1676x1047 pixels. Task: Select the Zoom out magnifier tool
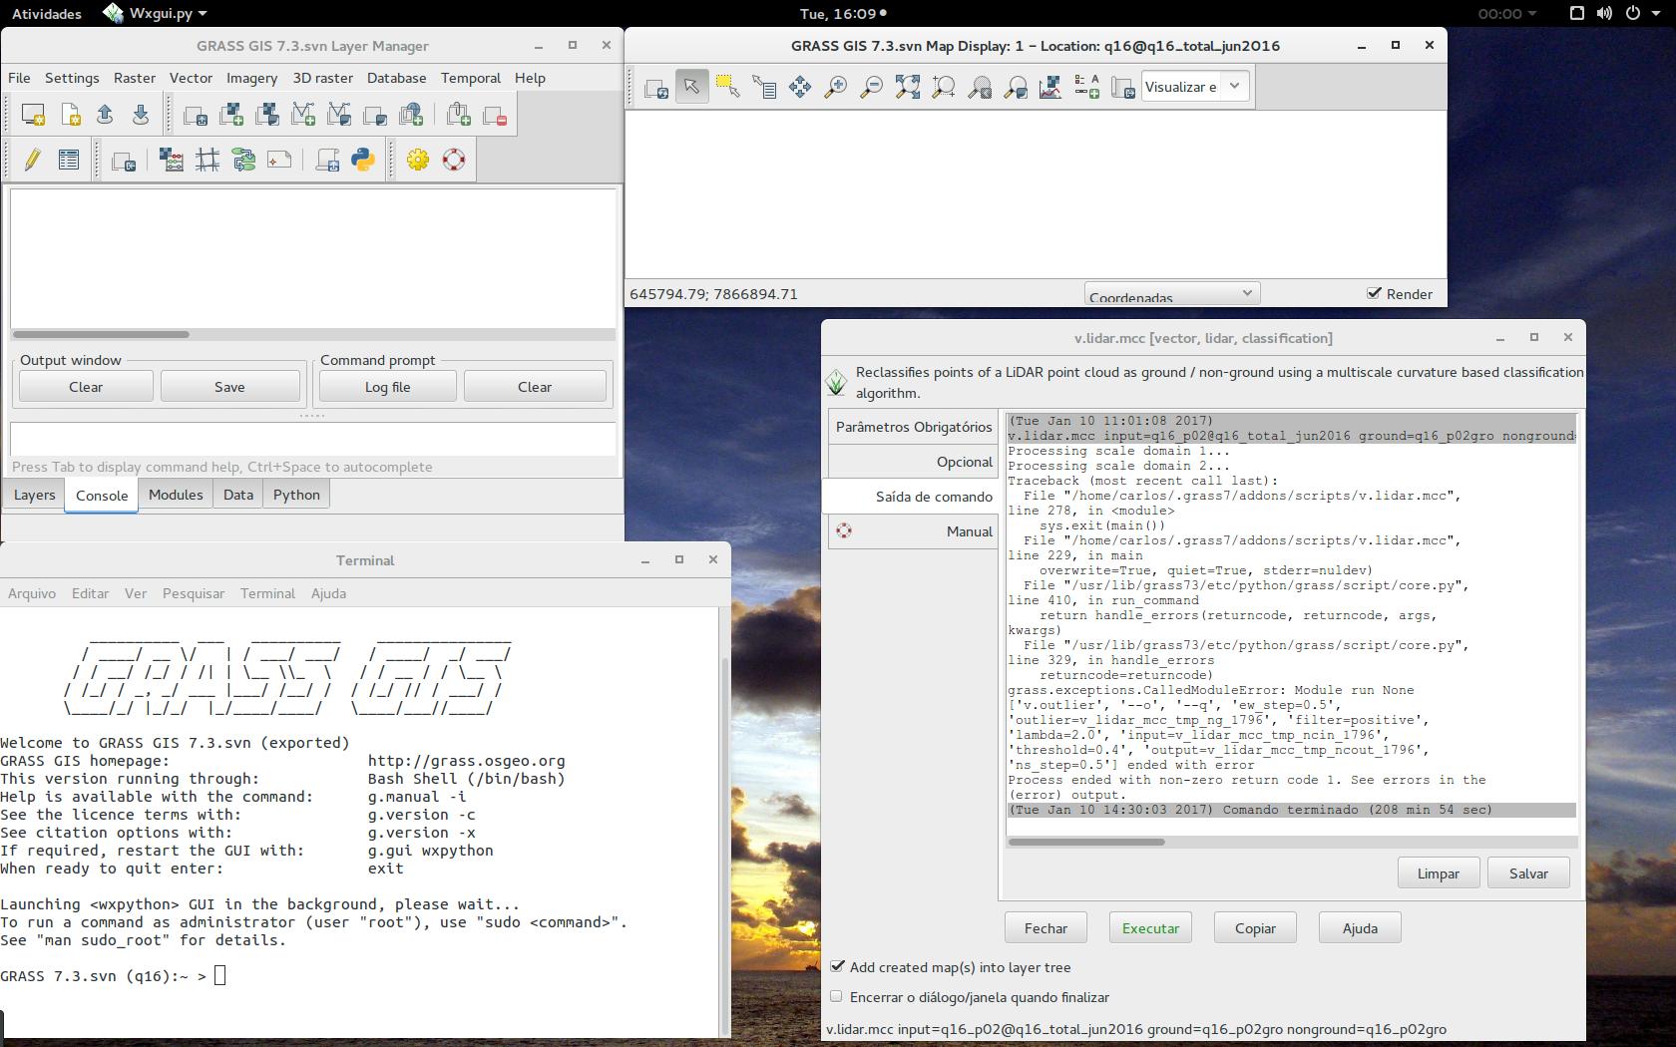[872, 88]
